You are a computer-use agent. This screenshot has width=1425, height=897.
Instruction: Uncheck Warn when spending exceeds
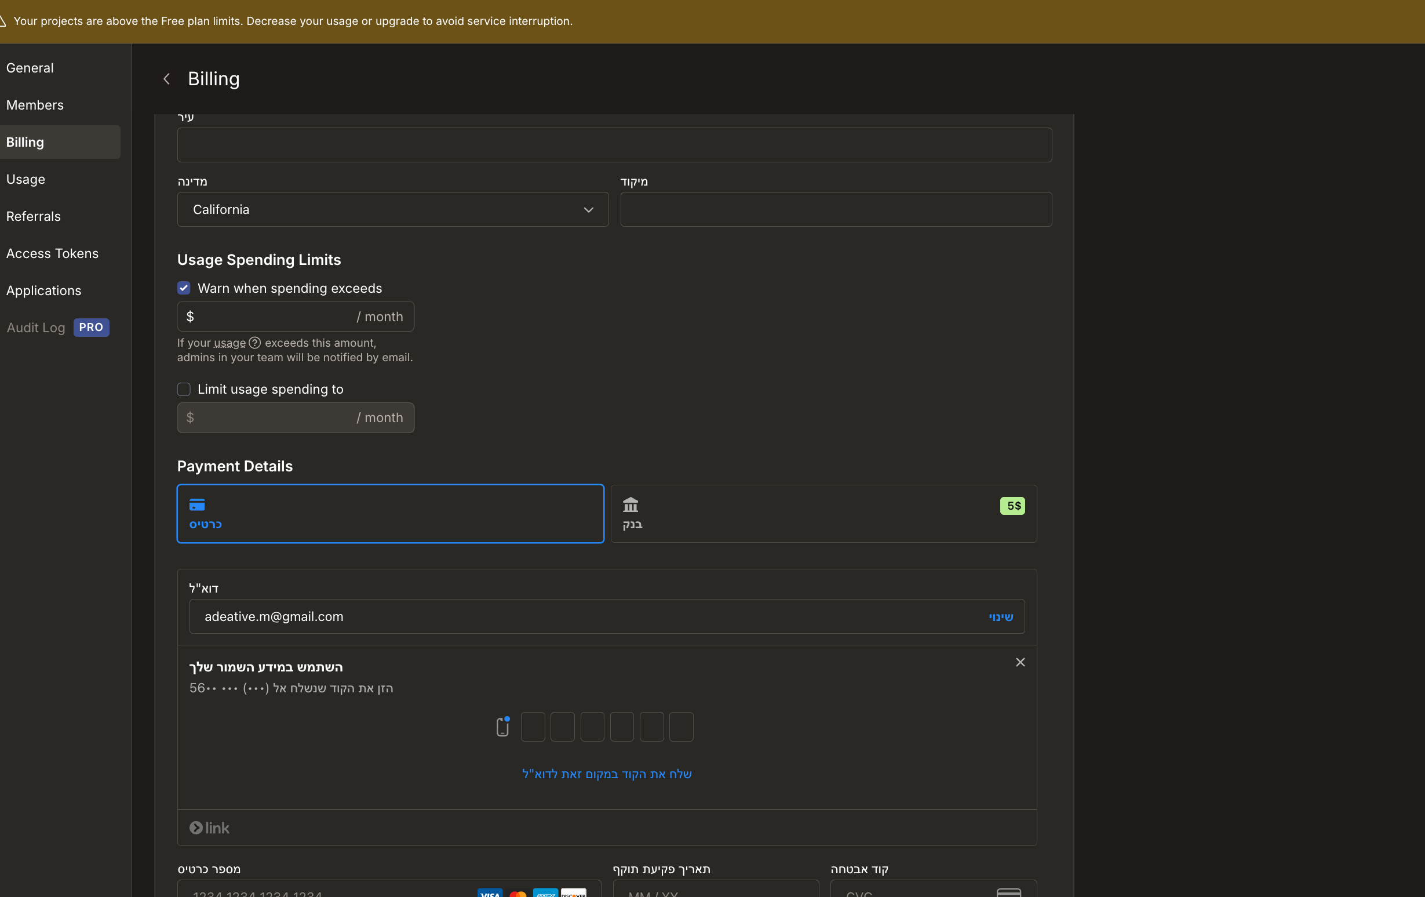[x=184, y=288]
